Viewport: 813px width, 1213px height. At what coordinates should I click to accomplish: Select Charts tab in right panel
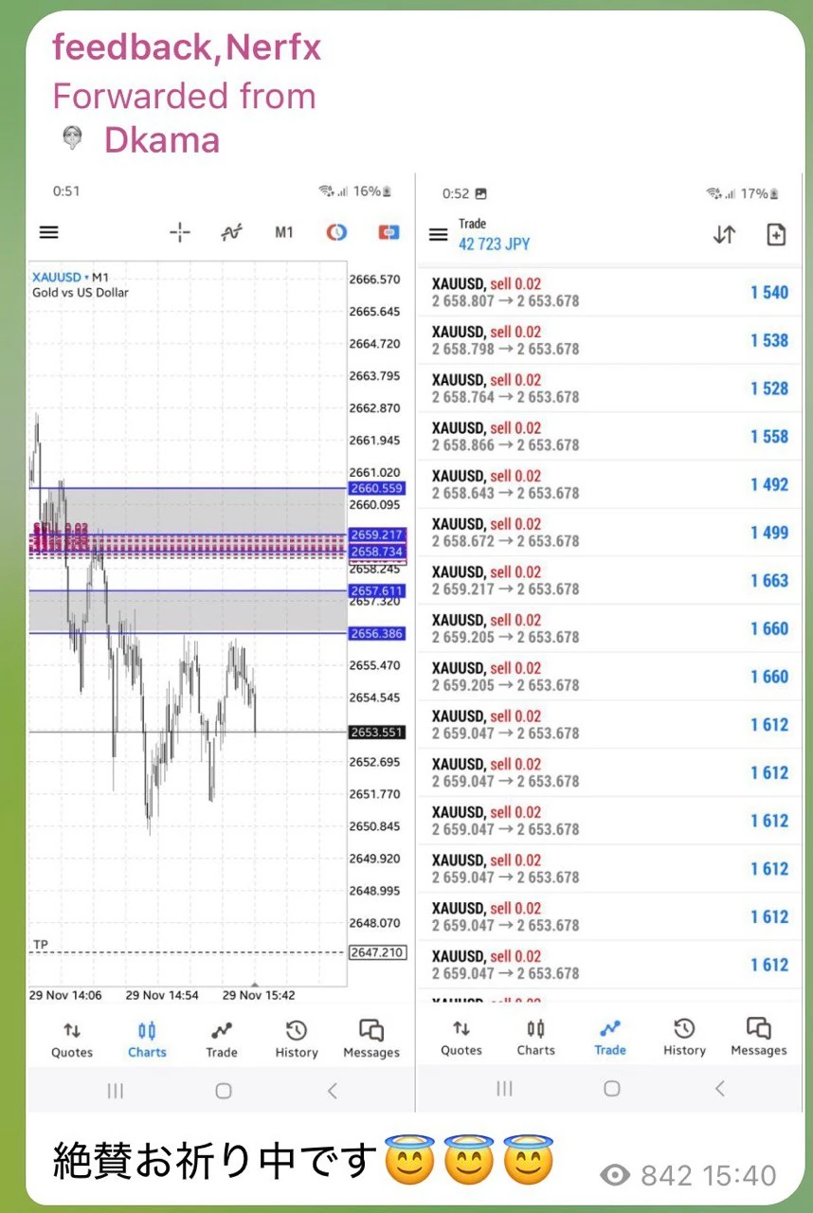[x=535, y=1037]
